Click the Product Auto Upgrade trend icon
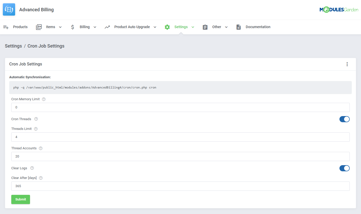The image size is (361, 214). pyautogui.click(x=107, y=27)
